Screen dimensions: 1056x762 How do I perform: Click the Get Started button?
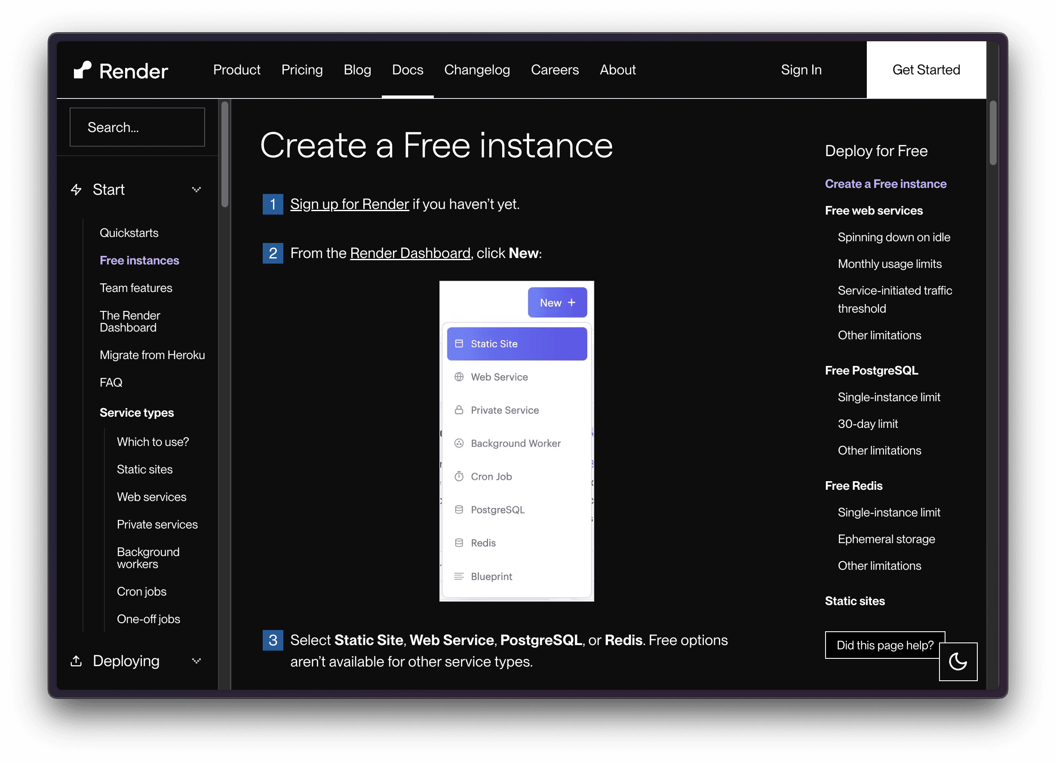[x=926, y=70]
